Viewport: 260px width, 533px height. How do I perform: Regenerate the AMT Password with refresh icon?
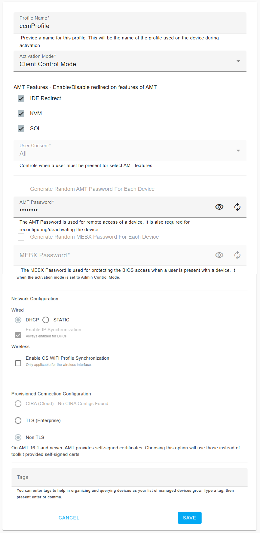pos(237,207)
